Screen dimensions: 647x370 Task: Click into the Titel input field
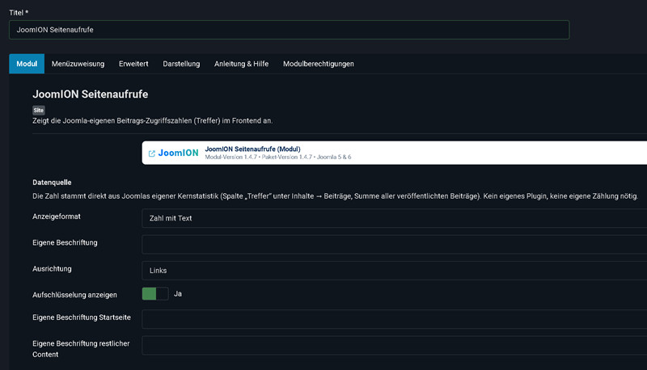(x=289, y=30)
